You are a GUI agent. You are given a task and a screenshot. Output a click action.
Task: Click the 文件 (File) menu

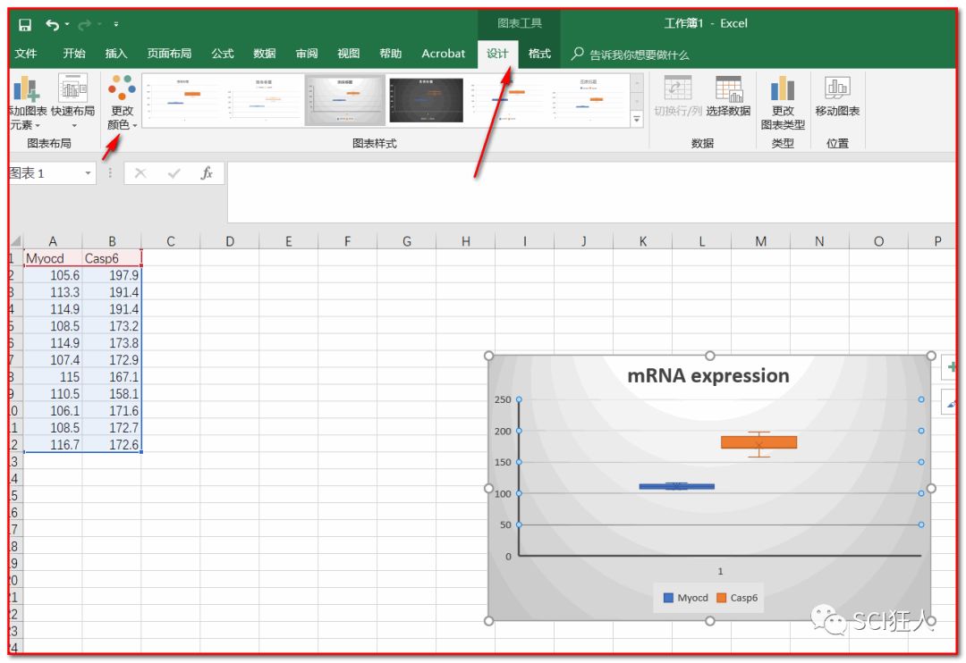[26, 54]
